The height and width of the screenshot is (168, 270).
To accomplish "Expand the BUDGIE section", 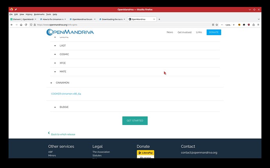I will coord(135,107).
